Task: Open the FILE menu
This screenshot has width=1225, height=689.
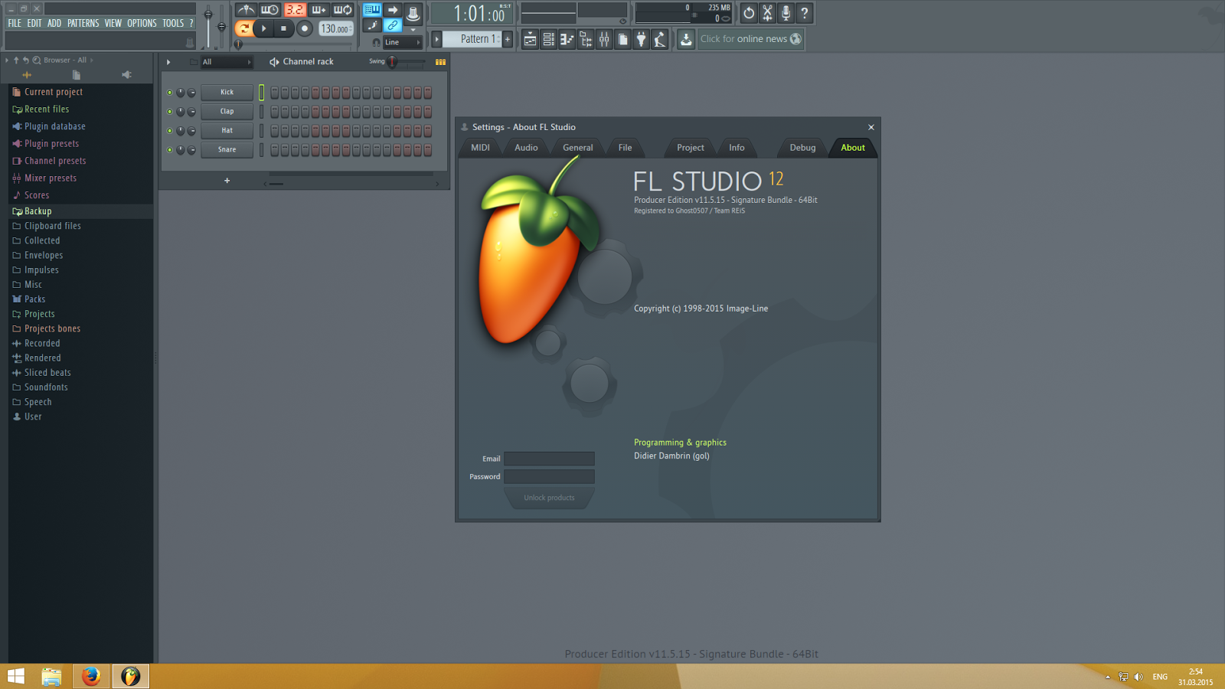Action: [x=15, y=23]
